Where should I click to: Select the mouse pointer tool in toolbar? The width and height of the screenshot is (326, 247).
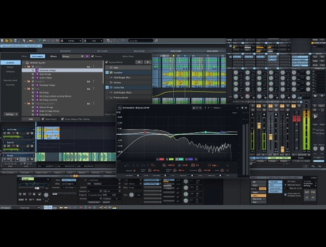24,40
